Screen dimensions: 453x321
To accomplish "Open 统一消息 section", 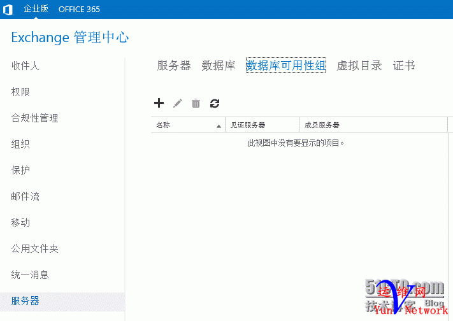I will pos(30,275).
